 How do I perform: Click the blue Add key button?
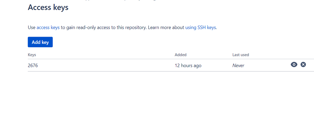pos(40,42)
